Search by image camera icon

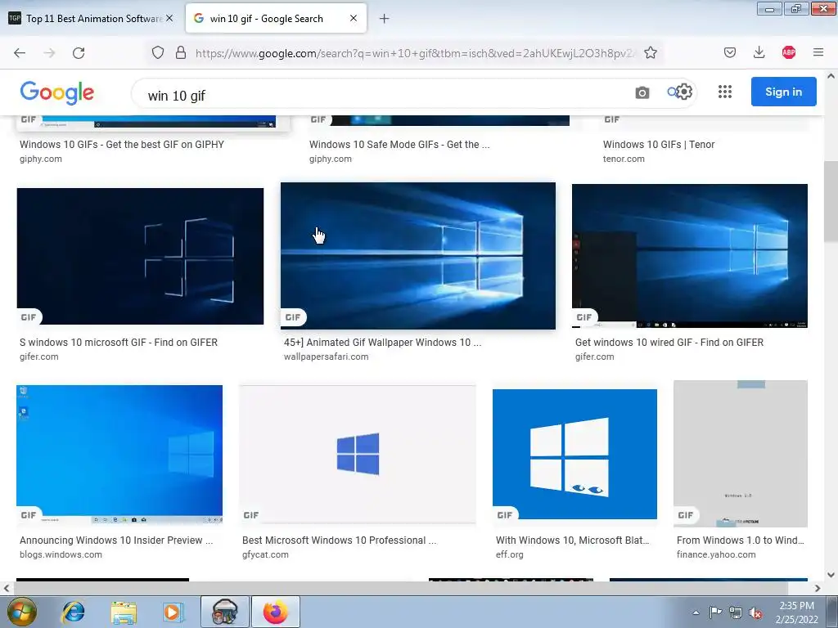(x=642, y=92)
